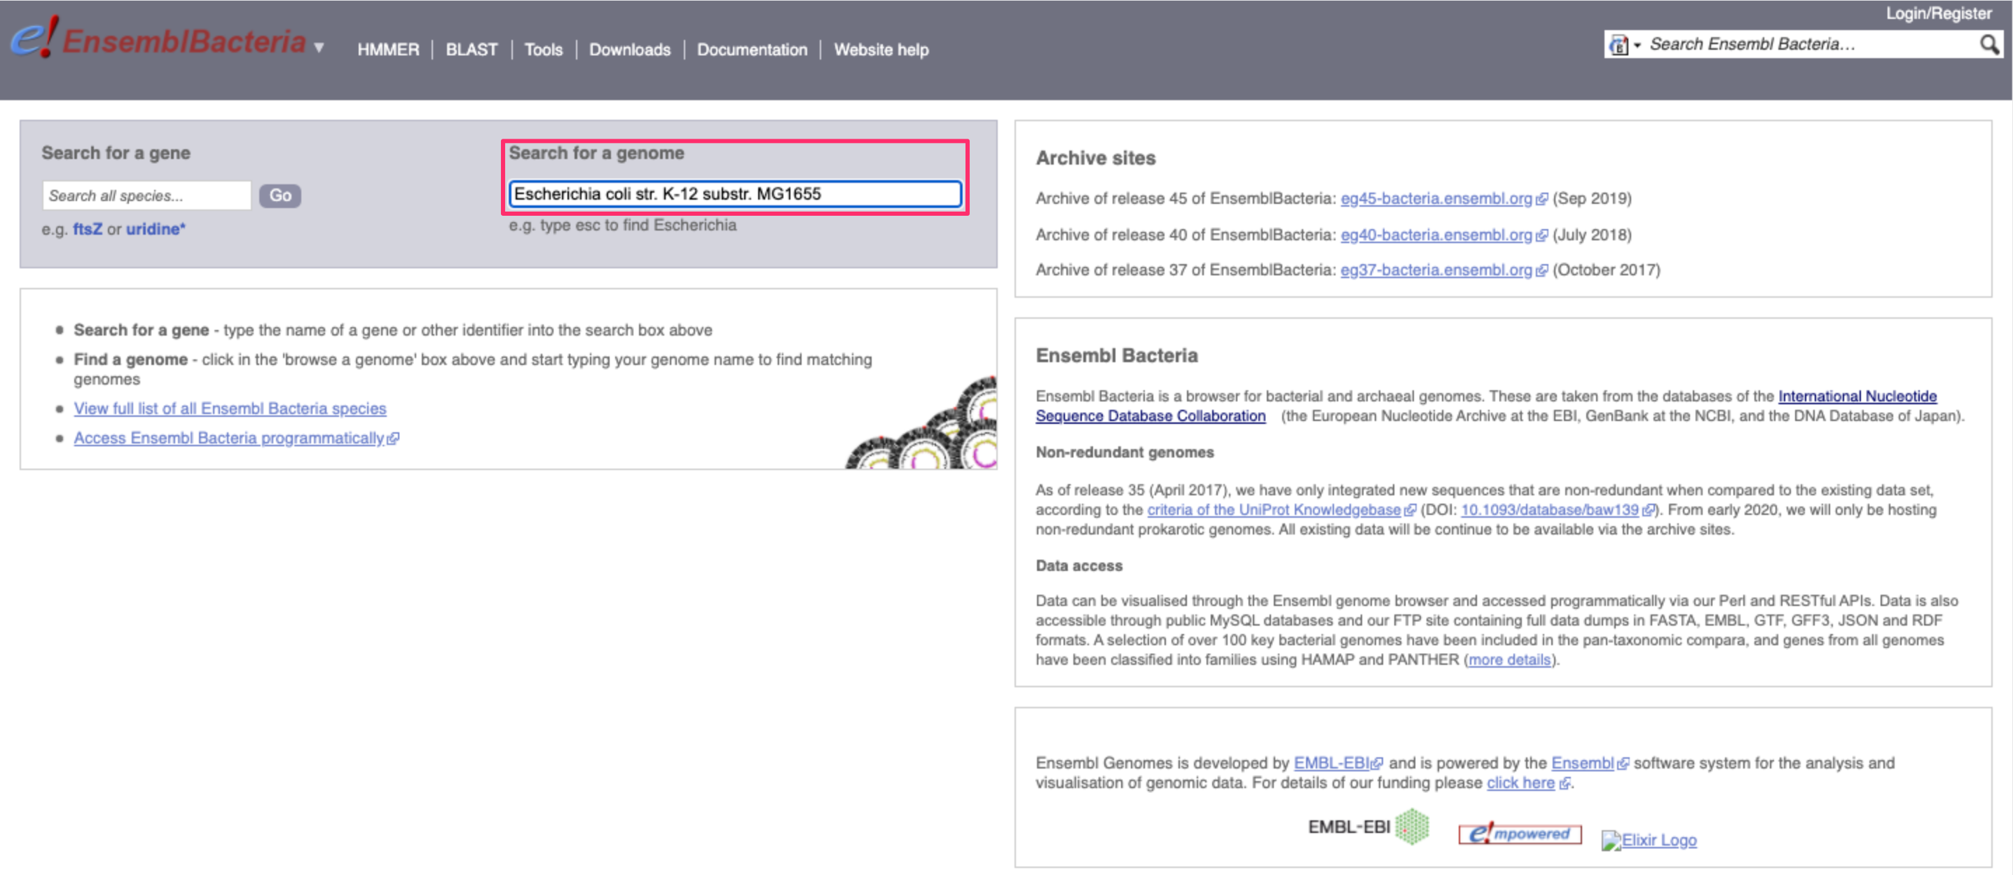2013x875 pixels.
Task: Open DOI 10.1093/database/baw139 link
Action: (x=1550, y=509)
